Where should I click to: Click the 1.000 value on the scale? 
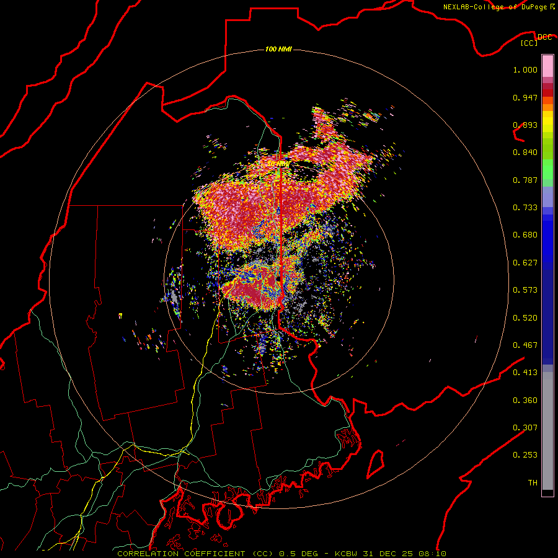pyautogui.click(x=525, y=69)
